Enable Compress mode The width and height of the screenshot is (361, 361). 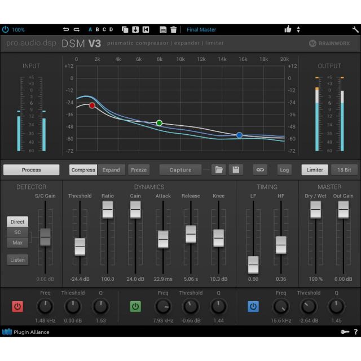[83, 170]
